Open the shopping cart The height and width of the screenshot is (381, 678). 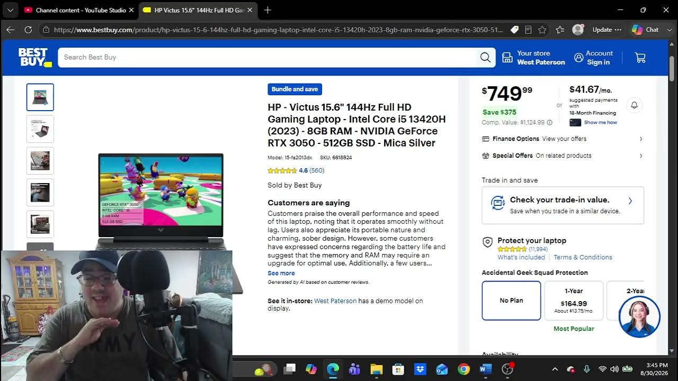tap(640, 58)
